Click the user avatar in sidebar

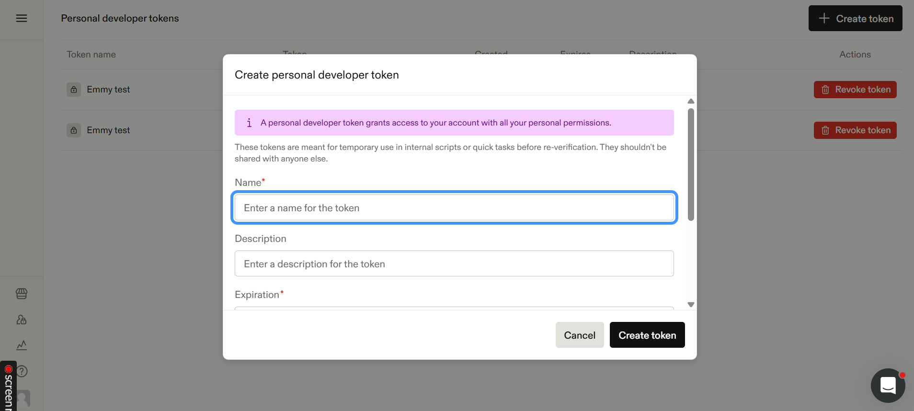[x=23, y=399]
